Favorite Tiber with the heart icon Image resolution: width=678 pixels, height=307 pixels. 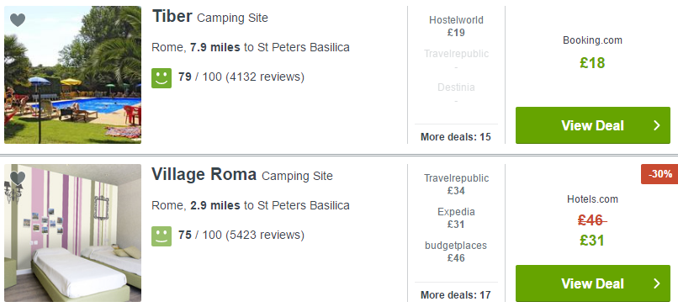point(18,20)
